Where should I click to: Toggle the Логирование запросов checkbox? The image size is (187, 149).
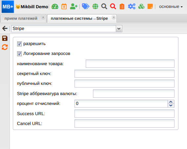(x=19, y=54)
